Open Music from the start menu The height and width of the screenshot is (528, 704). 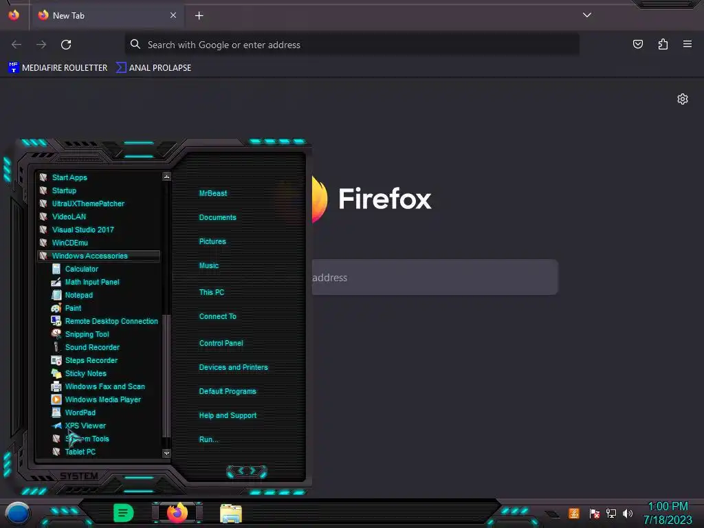tap(209, 266)
